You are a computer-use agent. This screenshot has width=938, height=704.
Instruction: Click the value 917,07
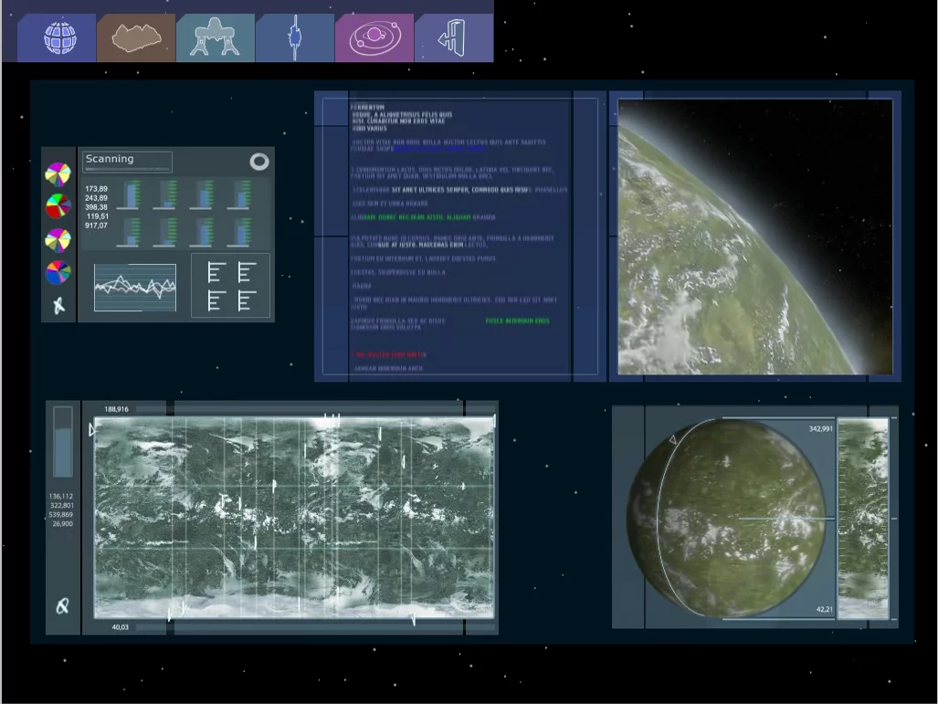coord(96,226)
